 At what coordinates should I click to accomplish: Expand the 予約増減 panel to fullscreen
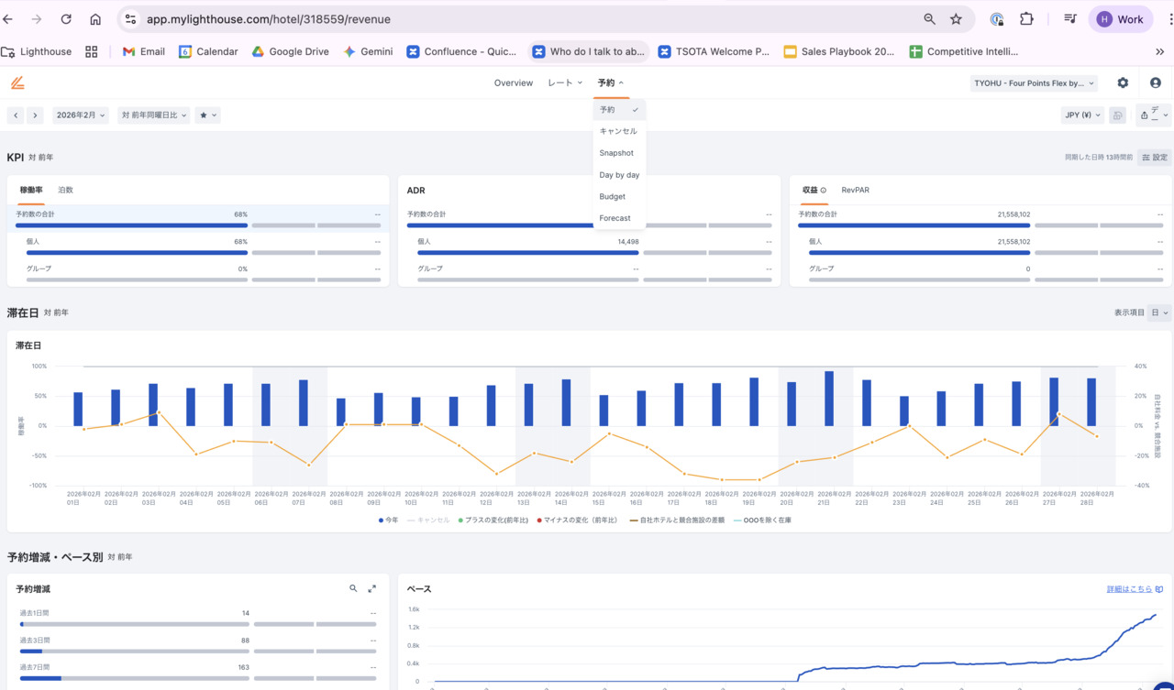[372, 589]
